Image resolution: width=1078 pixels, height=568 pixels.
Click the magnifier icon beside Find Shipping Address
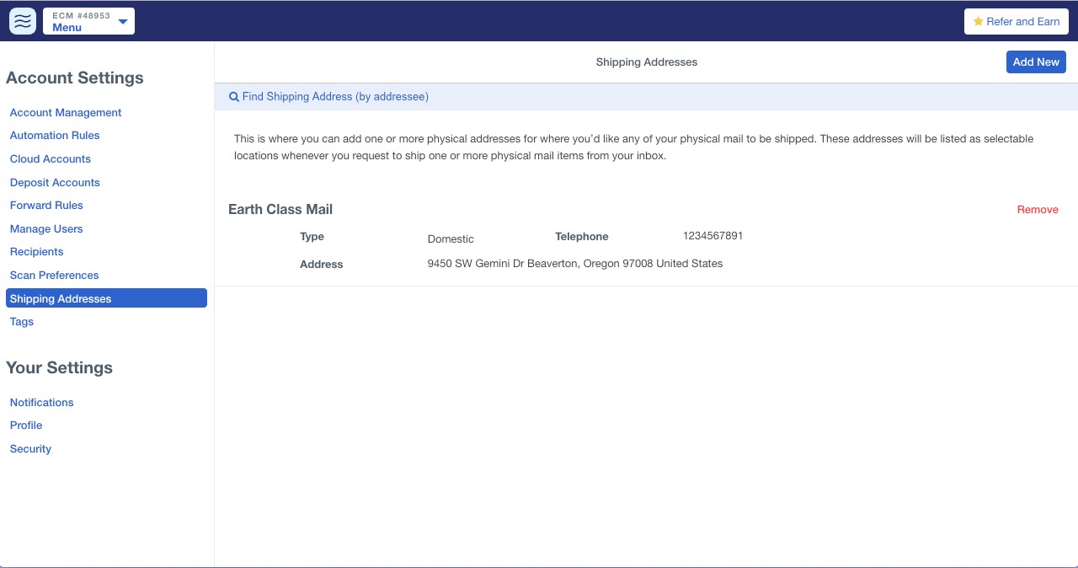coord(234,97)
